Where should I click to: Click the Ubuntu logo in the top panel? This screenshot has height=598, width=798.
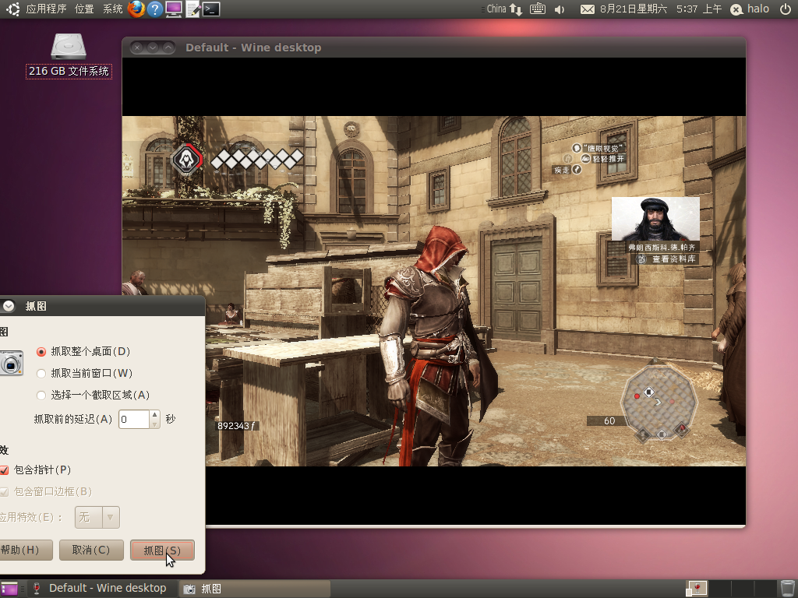click(12, 9)
